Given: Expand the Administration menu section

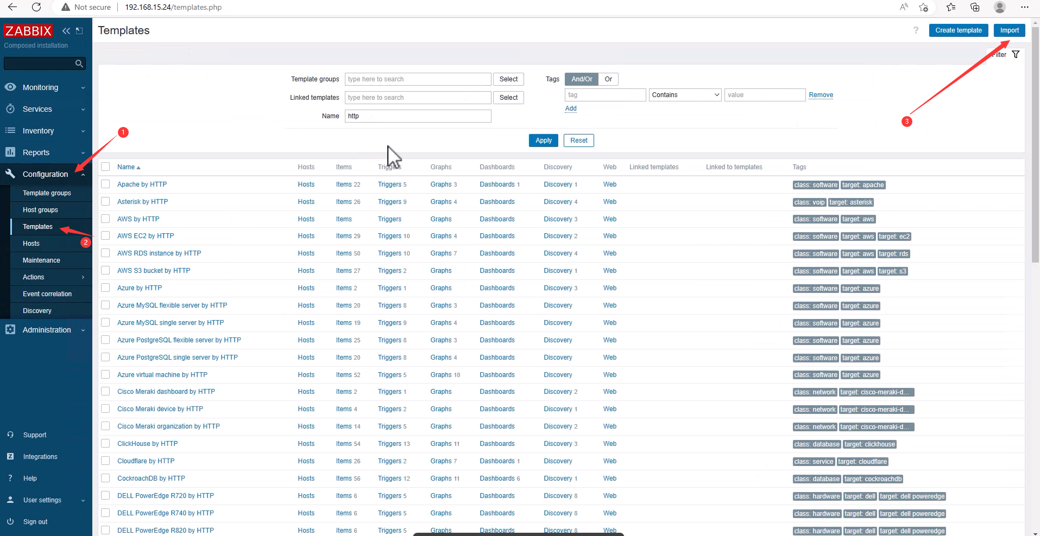Looking at the screenshot, I should pyautogui.click(x=46, y=330).
